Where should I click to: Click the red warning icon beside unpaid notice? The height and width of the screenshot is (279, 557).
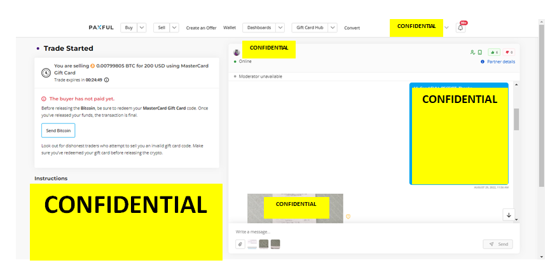pyautogui.click(x=44, y=99)
